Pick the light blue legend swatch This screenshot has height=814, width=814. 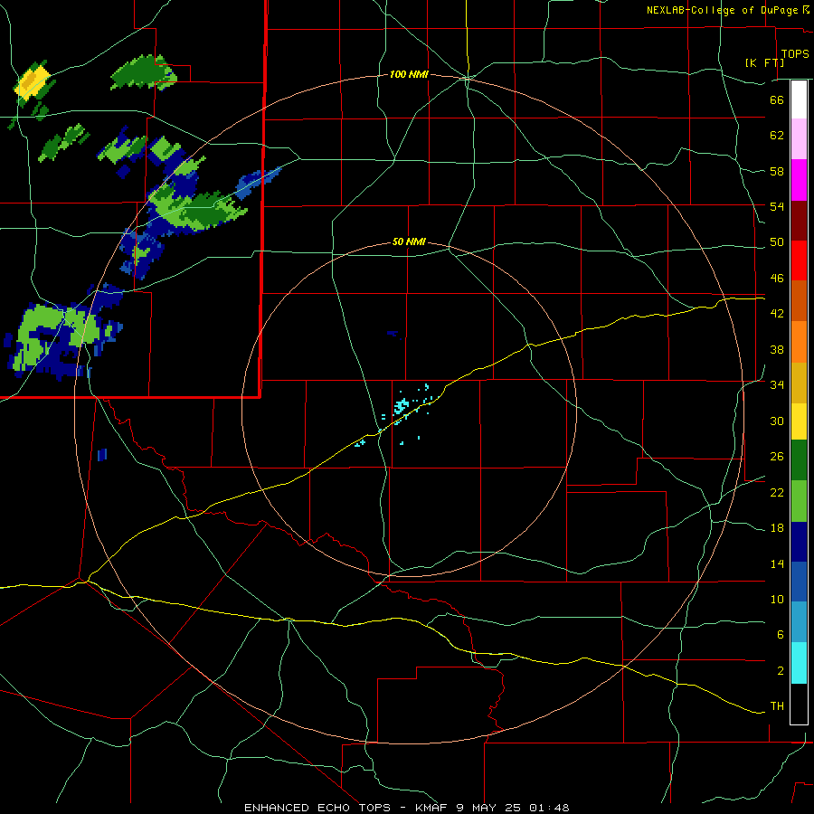(x=799, y=622)
